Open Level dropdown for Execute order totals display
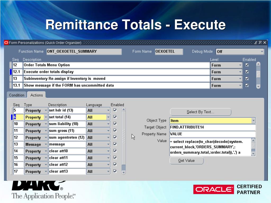 [x=240, y=72]
